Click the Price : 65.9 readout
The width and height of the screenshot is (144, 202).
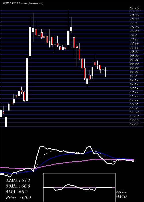click(x=18, y=198)
